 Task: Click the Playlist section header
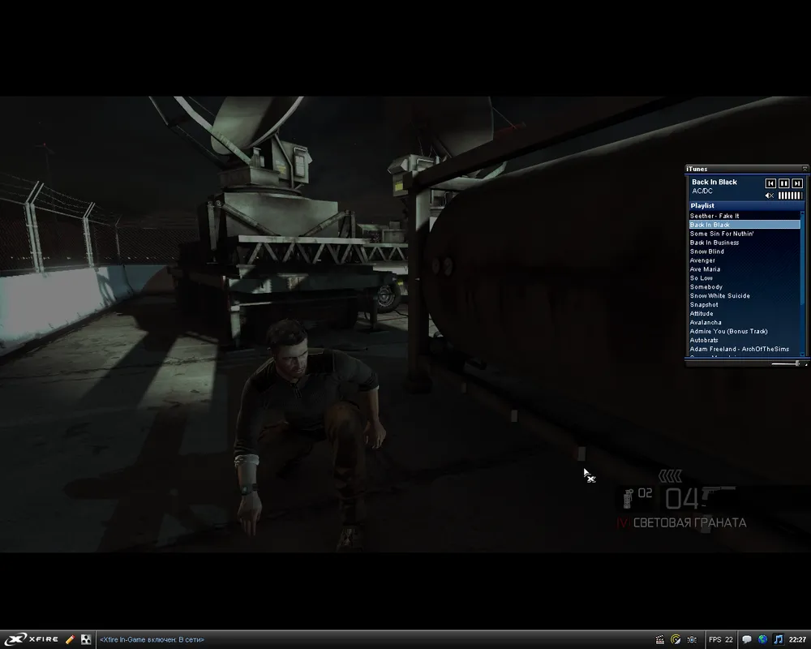point(702,206)
